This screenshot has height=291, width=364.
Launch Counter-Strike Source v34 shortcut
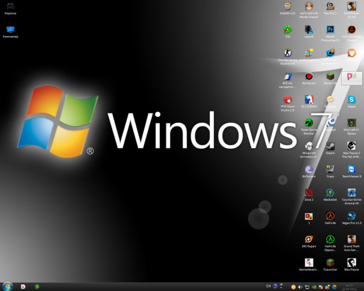pos(287,57)
